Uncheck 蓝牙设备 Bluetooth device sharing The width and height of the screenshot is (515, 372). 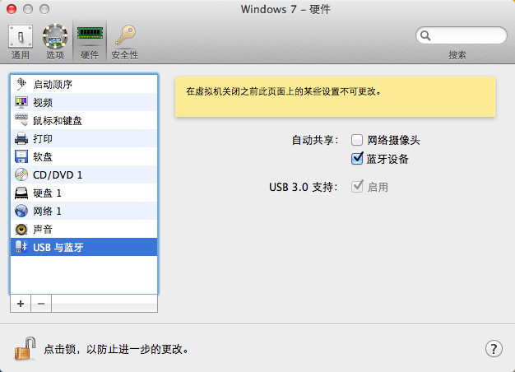(x=357, y=158)
